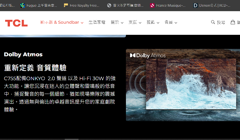240x140 pixels.
Task: Open the 關於 nav item
Action: [x=115, y=22]
